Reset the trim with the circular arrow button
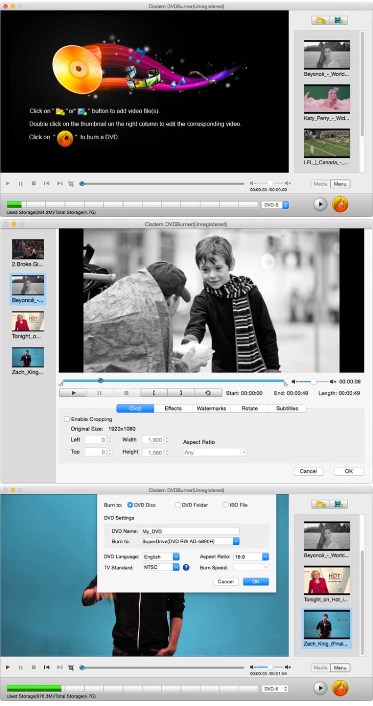This screenshot has height=706, width=373. 208,393
